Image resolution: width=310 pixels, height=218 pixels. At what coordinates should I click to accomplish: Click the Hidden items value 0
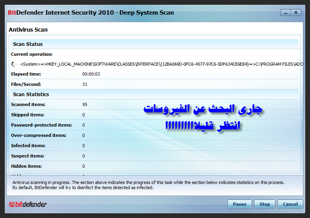tap(83, 166)
